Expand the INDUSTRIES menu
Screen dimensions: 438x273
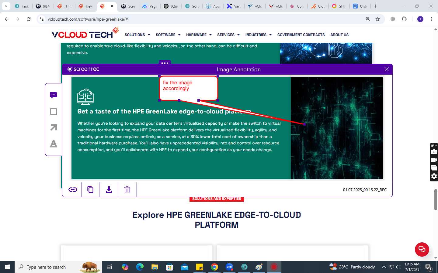coord(258,35)
